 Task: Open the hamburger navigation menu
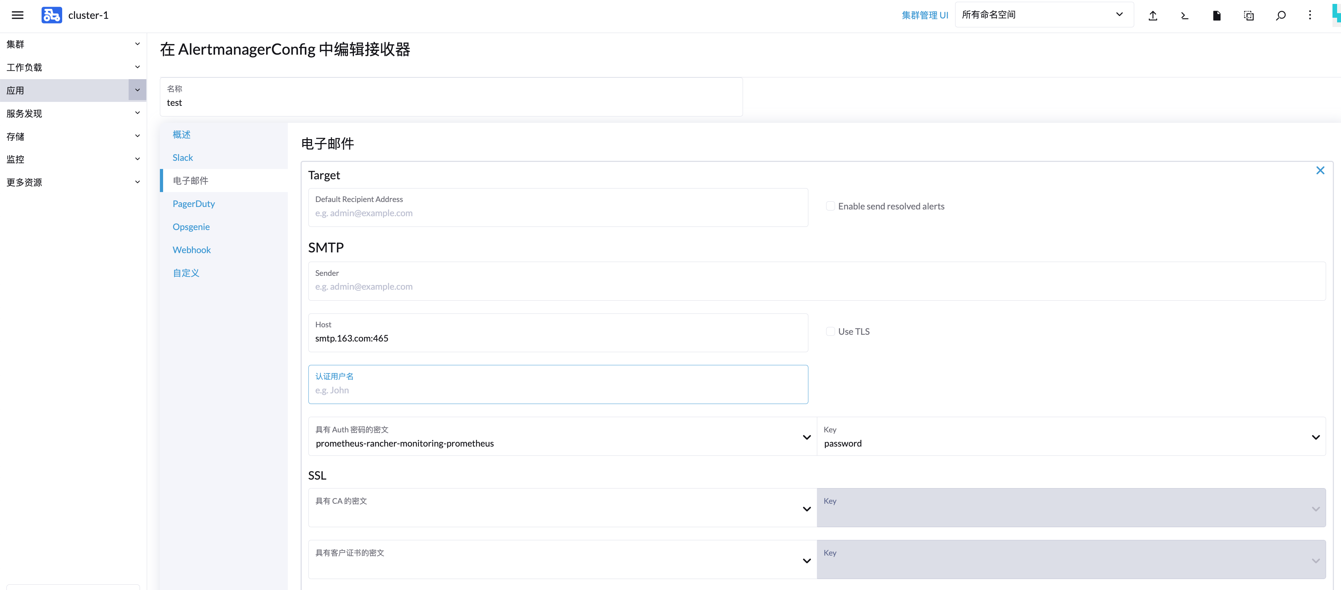tap(18, 15)
